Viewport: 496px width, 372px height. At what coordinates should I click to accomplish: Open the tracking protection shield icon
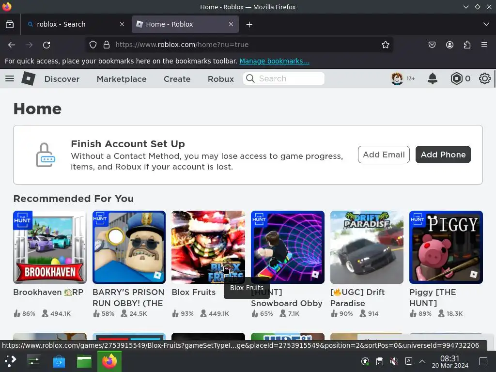93,45
